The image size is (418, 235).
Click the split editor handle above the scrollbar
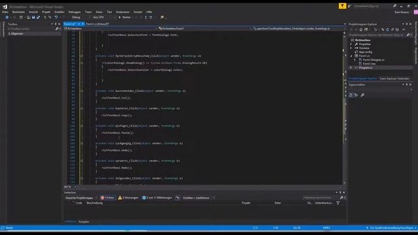click(x=344, y=33)
